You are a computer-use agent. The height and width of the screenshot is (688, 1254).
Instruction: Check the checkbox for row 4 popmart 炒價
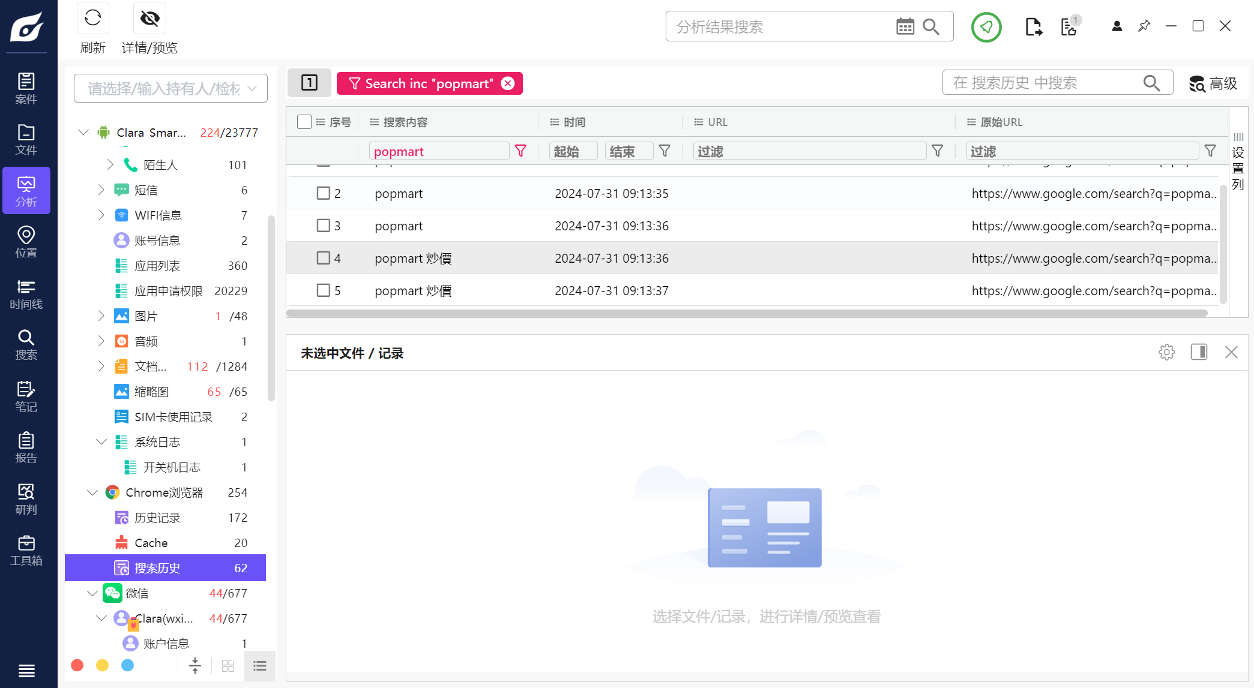323,258
